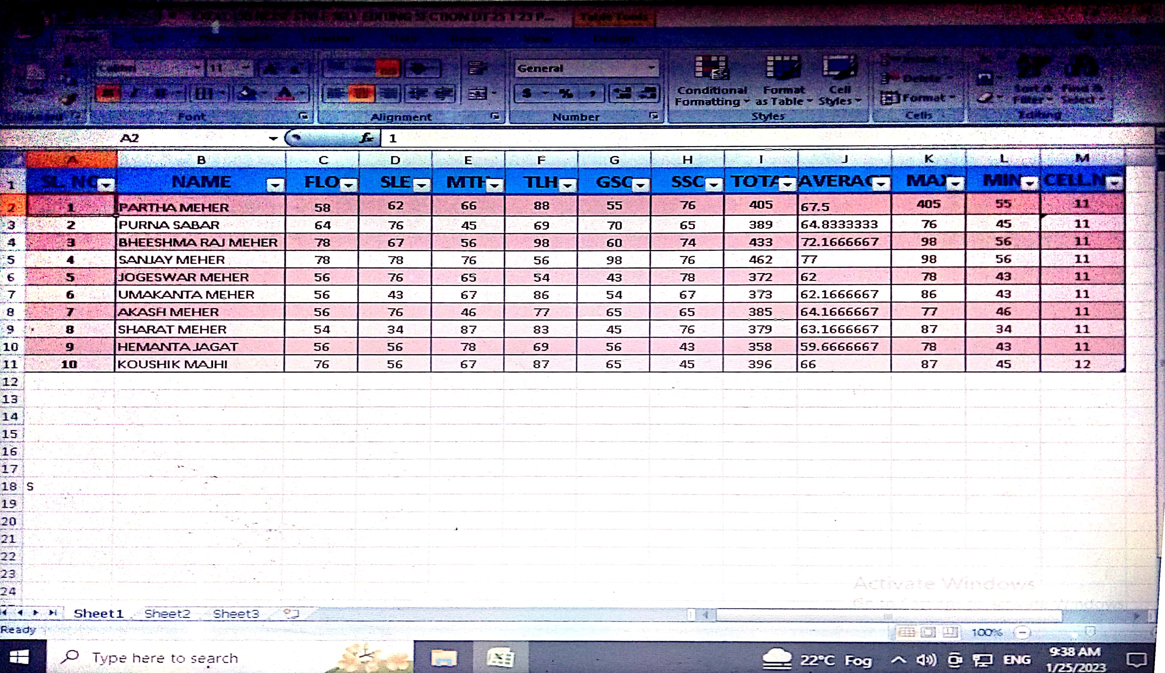Switch to Sheet2 tab
This screenshot has height=673, width=1165.
[167, 613]
